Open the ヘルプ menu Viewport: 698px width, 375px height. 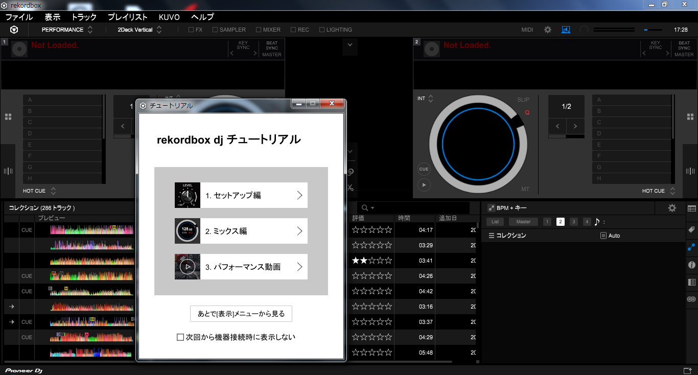[x=203, y=17]
